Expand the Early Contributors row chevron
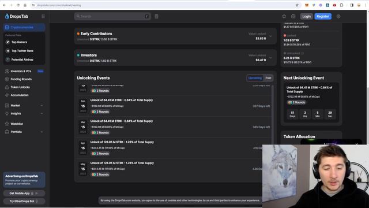369x208 pixels. (270, 36)
